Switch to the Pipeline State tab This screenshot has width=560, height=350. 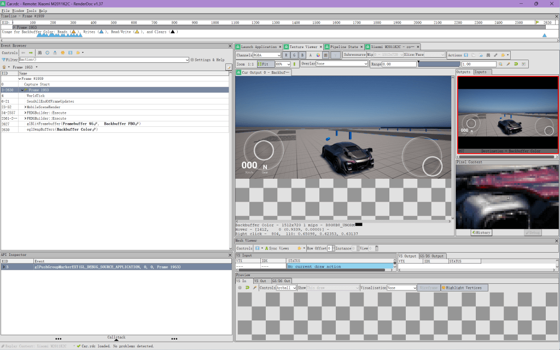point(344,47)
